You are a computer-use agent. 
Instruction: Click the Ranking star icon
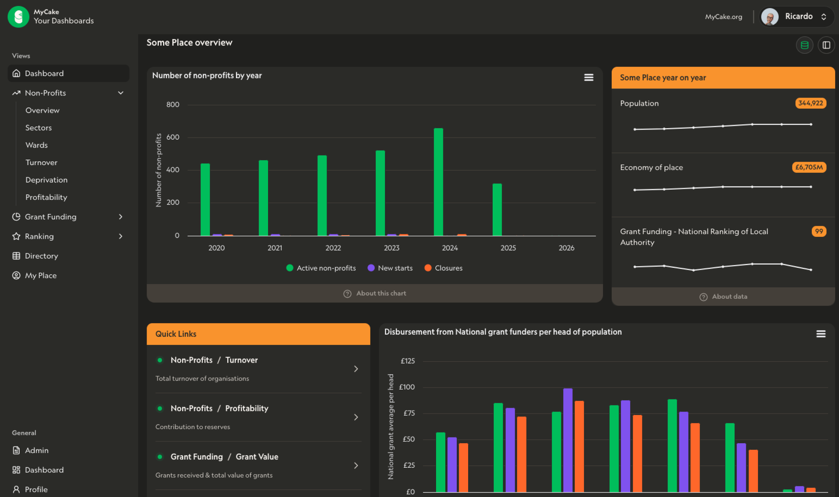point(16,236)
